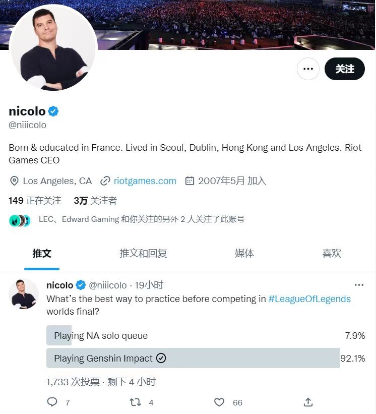Click the #LeagueOfLegends hashtag
Viewport: 376px width, 414px height.
tap(309, 299)
